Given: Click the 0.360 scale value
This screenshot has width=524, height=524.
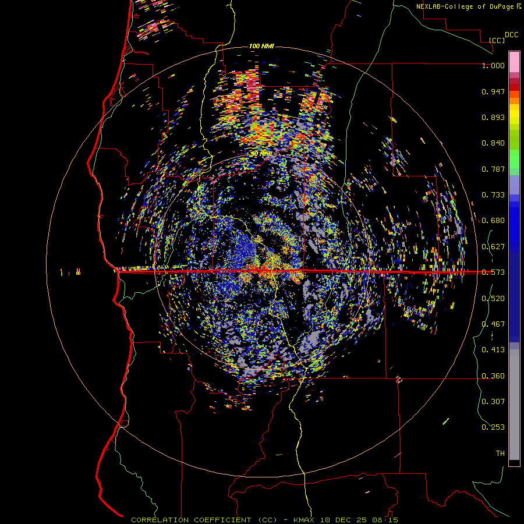Looking at the screenshot, I should (x=493, y=376).
